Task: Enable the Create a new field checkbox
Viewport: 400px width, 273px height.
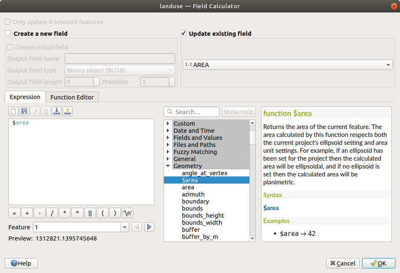Action: 8,33
